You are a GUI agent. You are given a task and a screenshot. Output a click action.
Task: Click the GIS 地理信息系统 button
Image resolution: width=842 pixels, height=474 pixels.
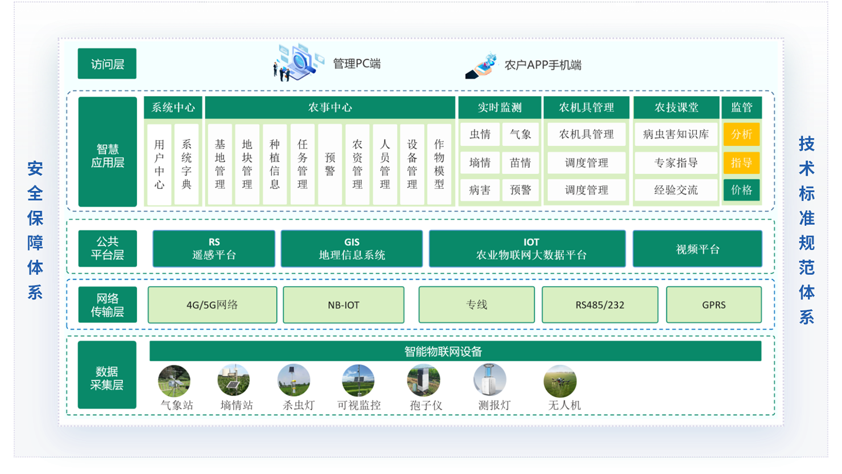pyautogui.click(x=351, y=249)
